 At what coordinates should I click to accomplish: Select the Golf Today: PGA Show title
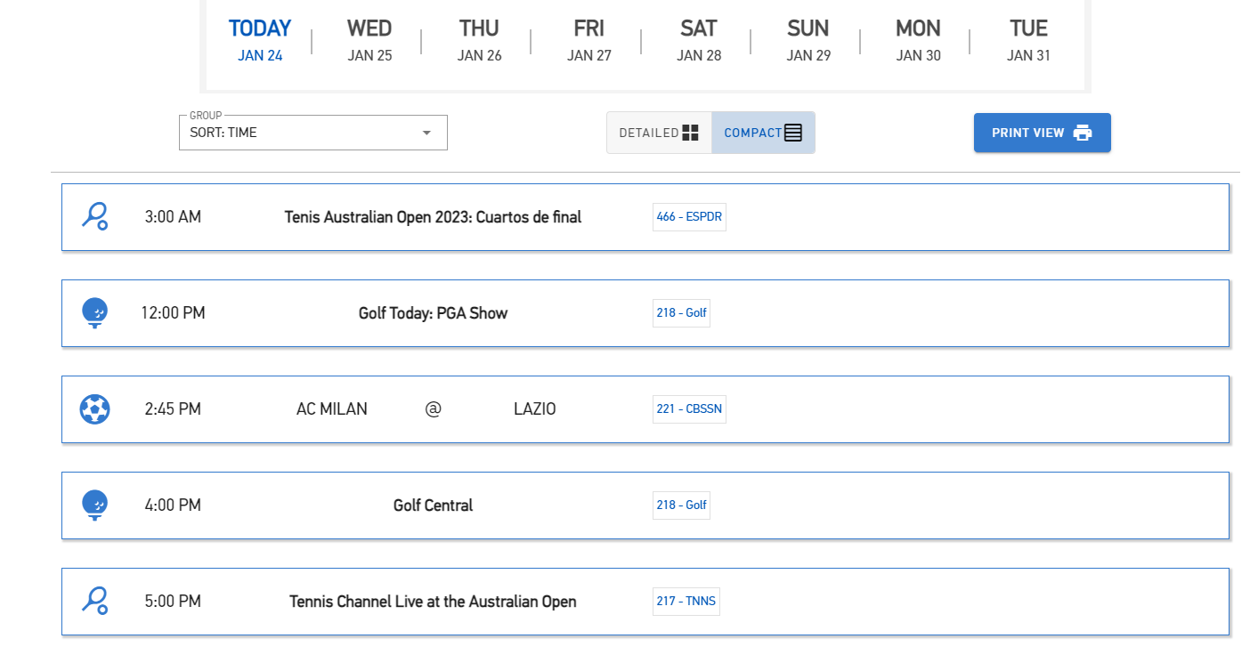point(433,313)
